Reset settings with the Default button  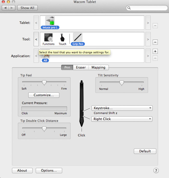tap(145, 151)
